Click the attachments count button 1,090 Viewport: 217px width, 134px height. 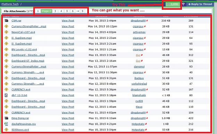pyautogui.click(x=173, y=4)
